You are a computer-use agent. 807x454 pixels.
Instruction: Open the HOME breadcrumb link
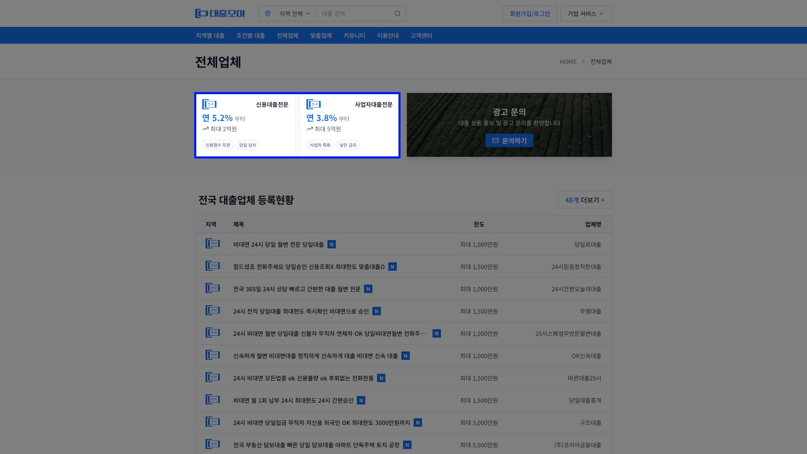click(x=568, y=61)
